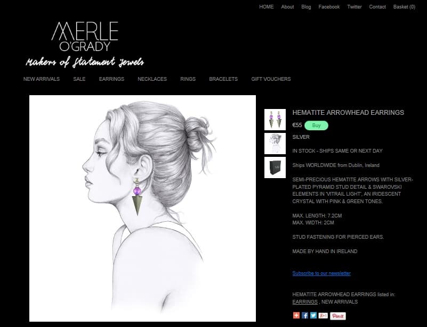
Task: Go to the SALE section
Action: [x=79, y=79]
